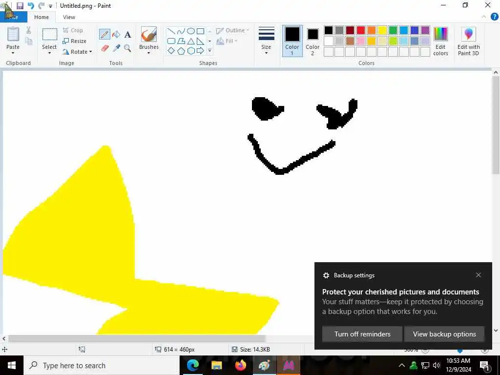Click the Redo arrow in title bar
Screen dimensions: 500x375
click(x=41, y=5)
